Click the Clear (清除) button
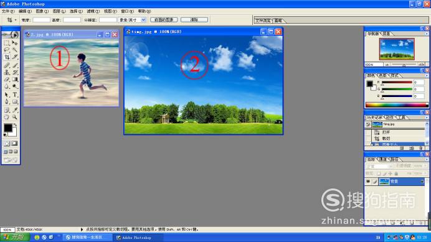The height and width of the screenshot is (242, 431). pos(194,20)
